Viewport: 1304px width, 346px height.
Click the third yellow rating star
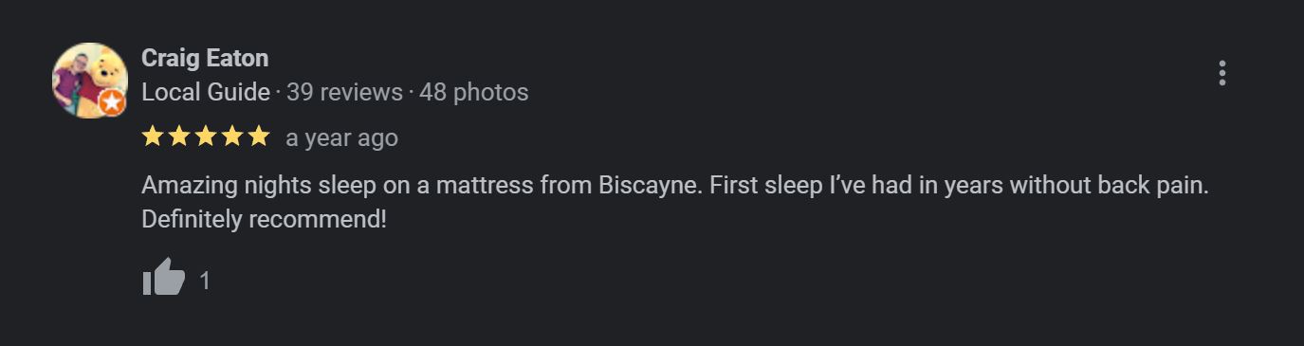206,137
